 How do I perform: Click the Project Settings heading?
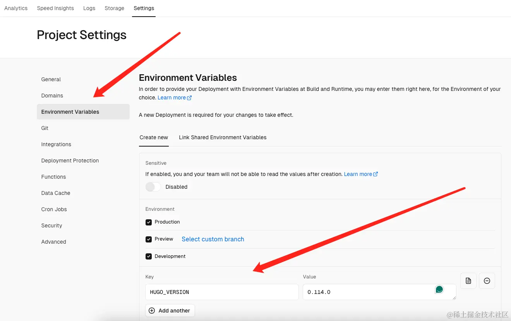point(82,35)
